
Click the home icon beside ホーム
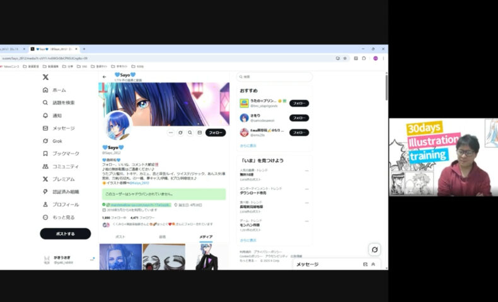coord(45,90)
